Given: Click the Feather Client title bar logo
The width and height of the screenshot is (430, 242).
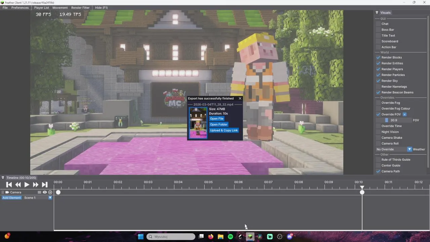Looking at the screenshot, I should click(2, 2).
